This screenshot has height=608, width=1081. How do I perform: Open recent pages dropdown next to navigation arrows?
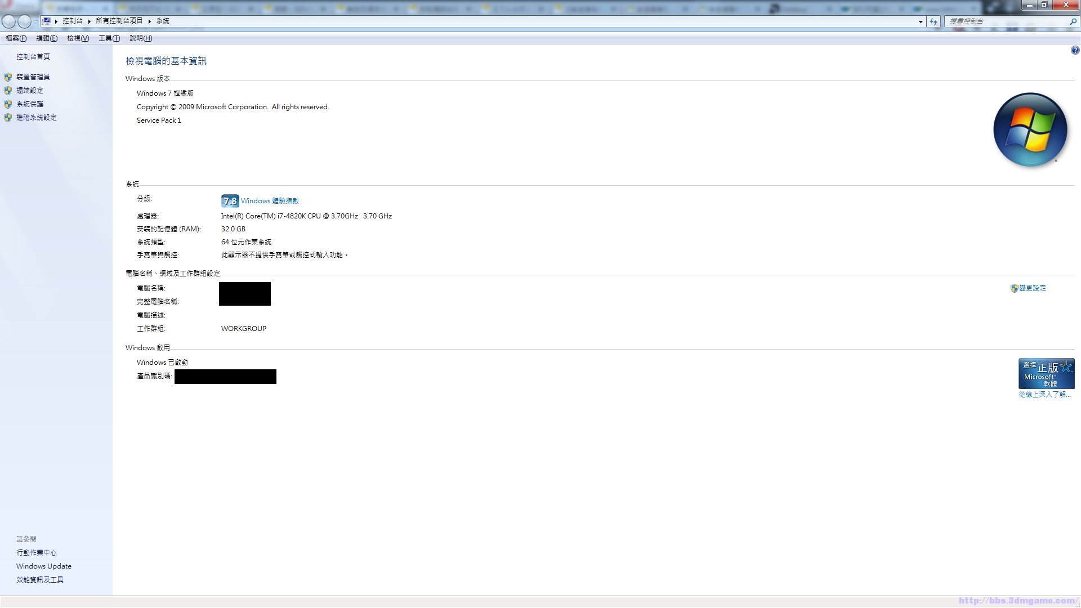pos(35,21)
